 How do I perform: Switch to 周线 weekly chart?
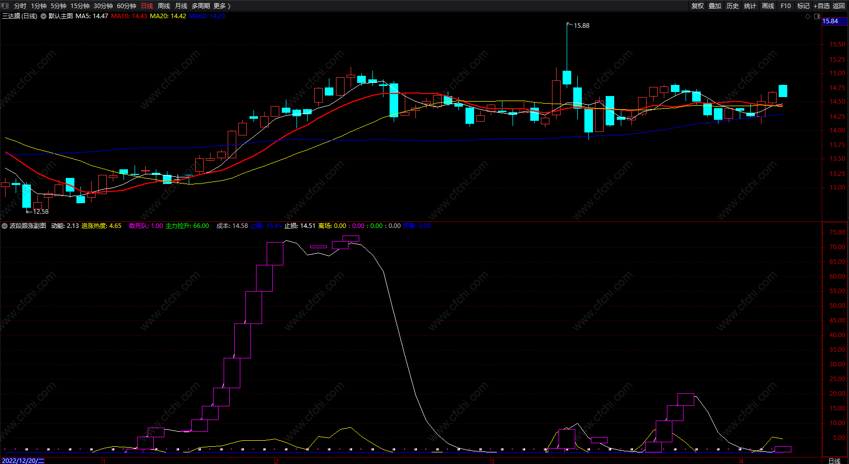[x=164, y=6]
